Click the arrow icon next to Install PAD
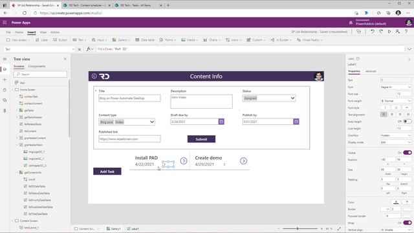 (x=184, y=161)
